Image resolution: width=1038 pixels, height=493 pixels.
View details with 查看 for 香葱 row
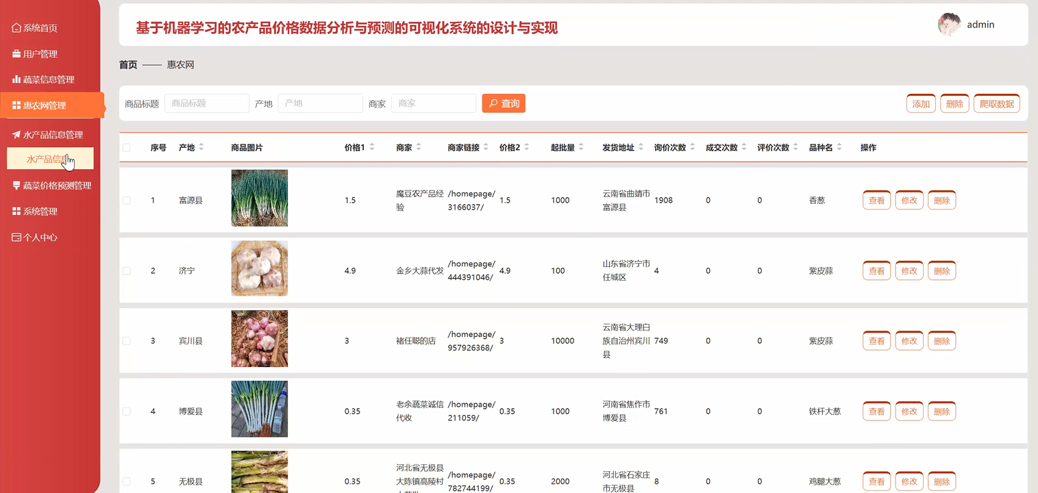tap(877, 201)
